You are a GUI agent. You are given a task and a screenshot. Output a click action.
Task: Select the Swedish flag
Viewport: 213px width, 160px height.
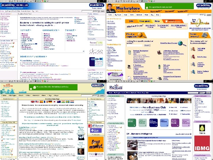pyautogui.click(x=68, y=102)
